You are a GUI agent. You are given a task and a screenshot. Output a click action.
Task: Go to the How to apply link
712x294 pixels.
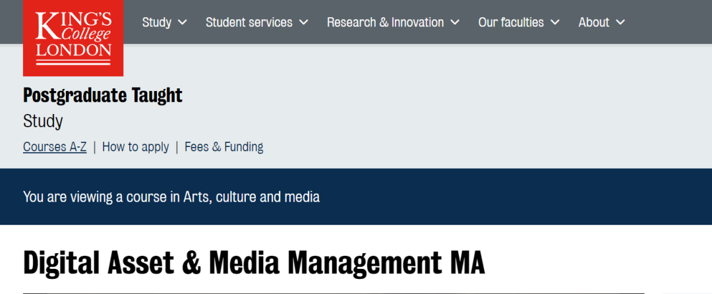tap(135, 147)
